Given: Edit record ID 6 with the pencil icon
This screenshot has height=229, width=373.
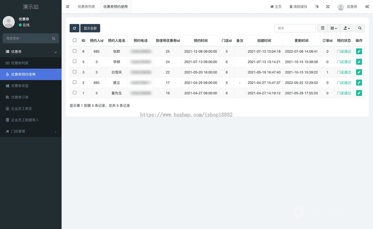Looking at the screenshot, I should [359, 51].
